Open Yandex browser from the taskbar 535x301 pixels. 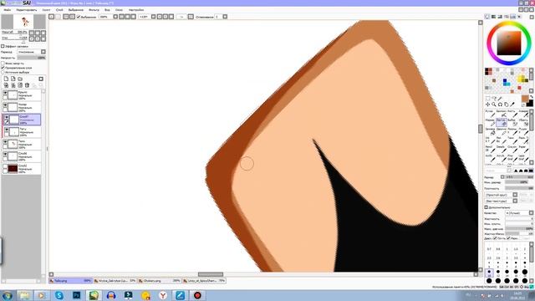click(163, 295)
